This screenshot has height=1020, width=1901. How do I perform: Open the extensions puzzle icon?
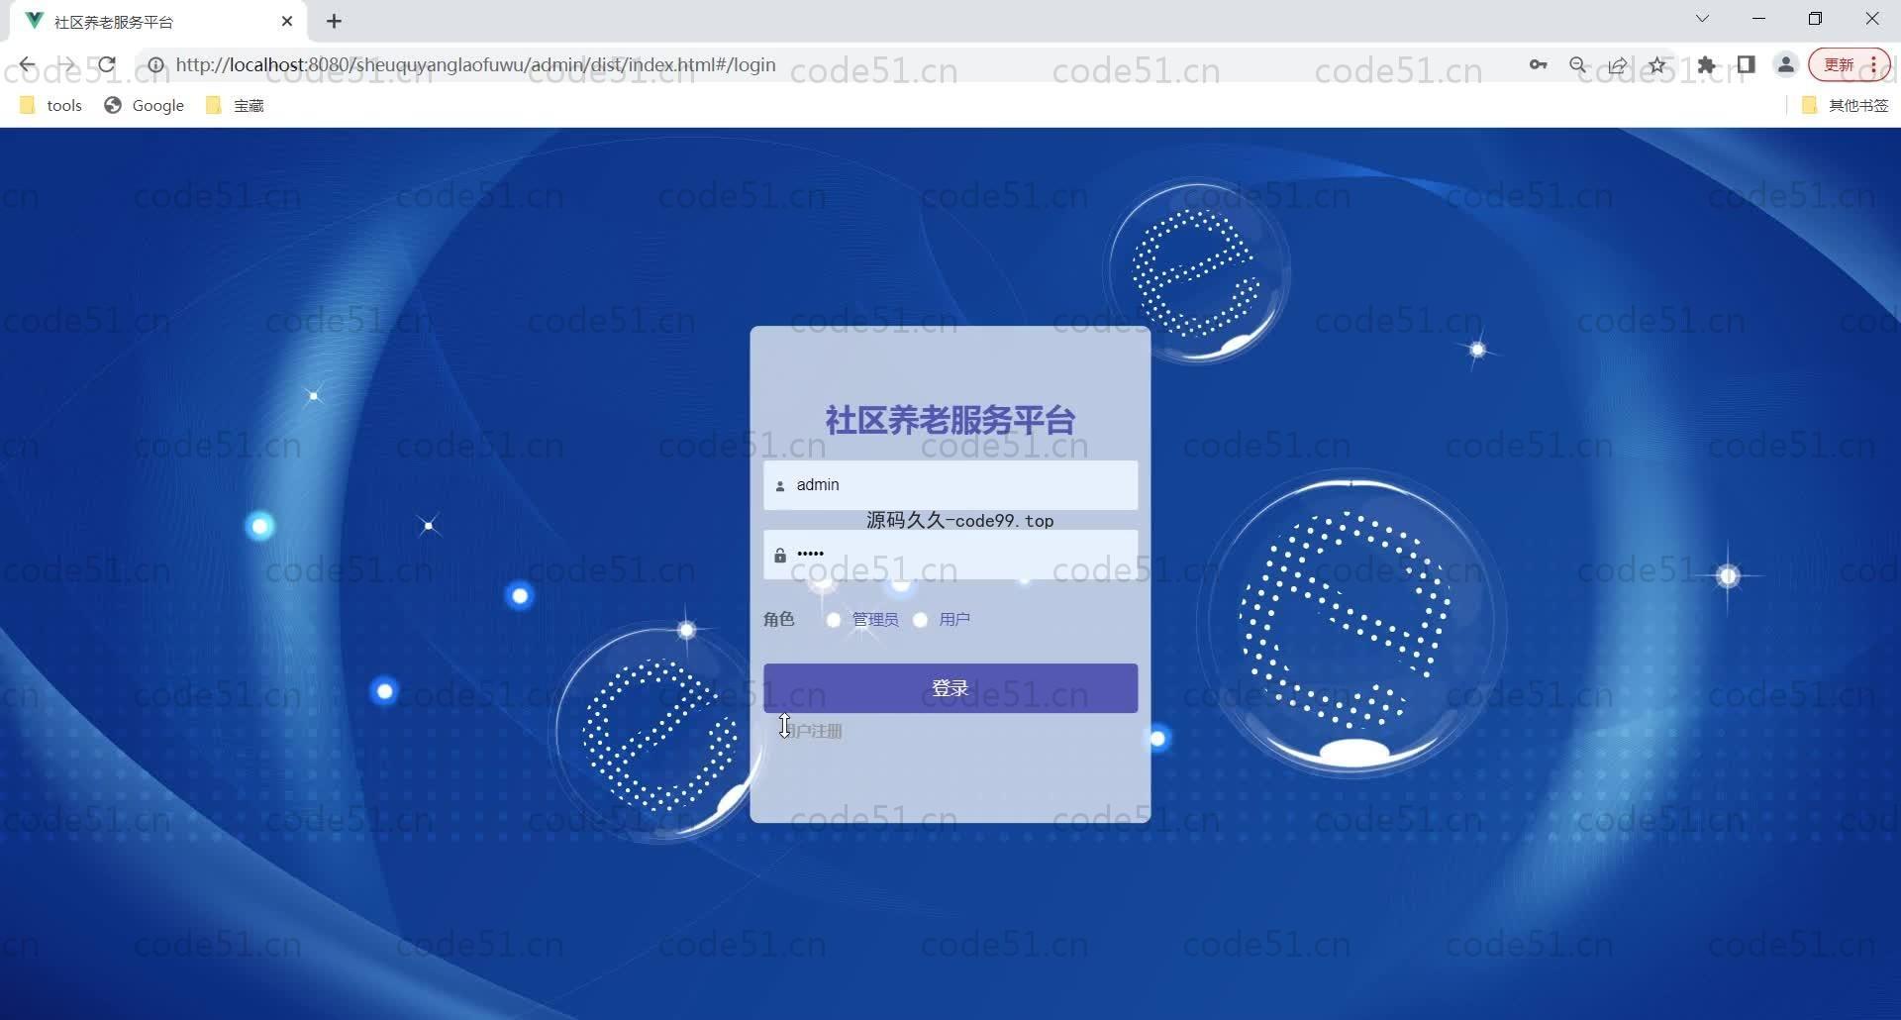click(1707, 65)
